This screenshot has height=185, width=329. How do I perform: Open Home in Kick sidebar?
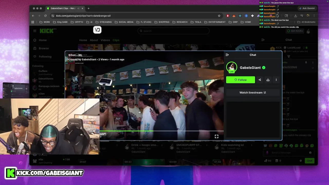[40, 40]
